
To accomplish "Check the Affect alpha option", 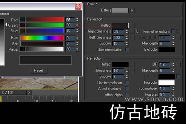I will coord(127,95).
